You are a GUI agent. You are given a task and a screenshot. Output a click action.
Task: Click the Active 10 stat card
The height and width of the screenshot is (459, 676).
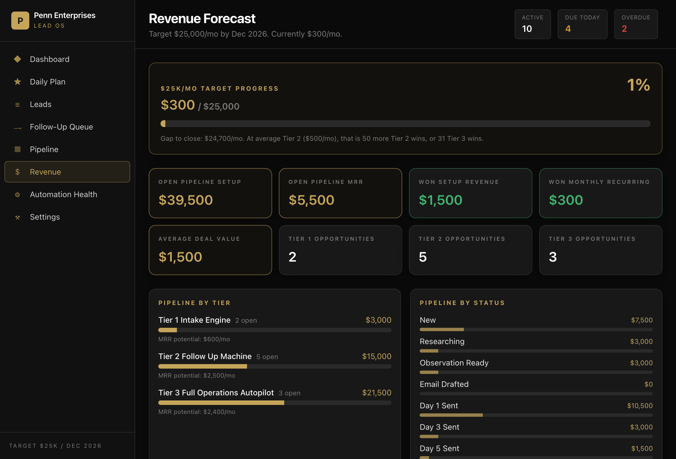pos(533,24)
